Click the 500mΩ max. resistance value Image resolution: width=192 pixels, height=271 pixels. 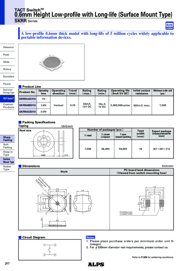coord(142,106)
